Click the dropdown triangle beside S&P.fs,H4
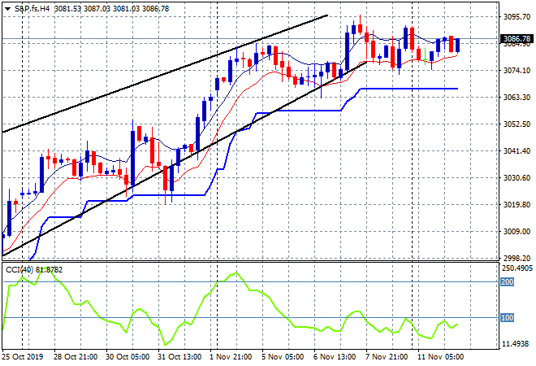Image resolution: width=536 pixels, height=366 pixels. [7, 9]
